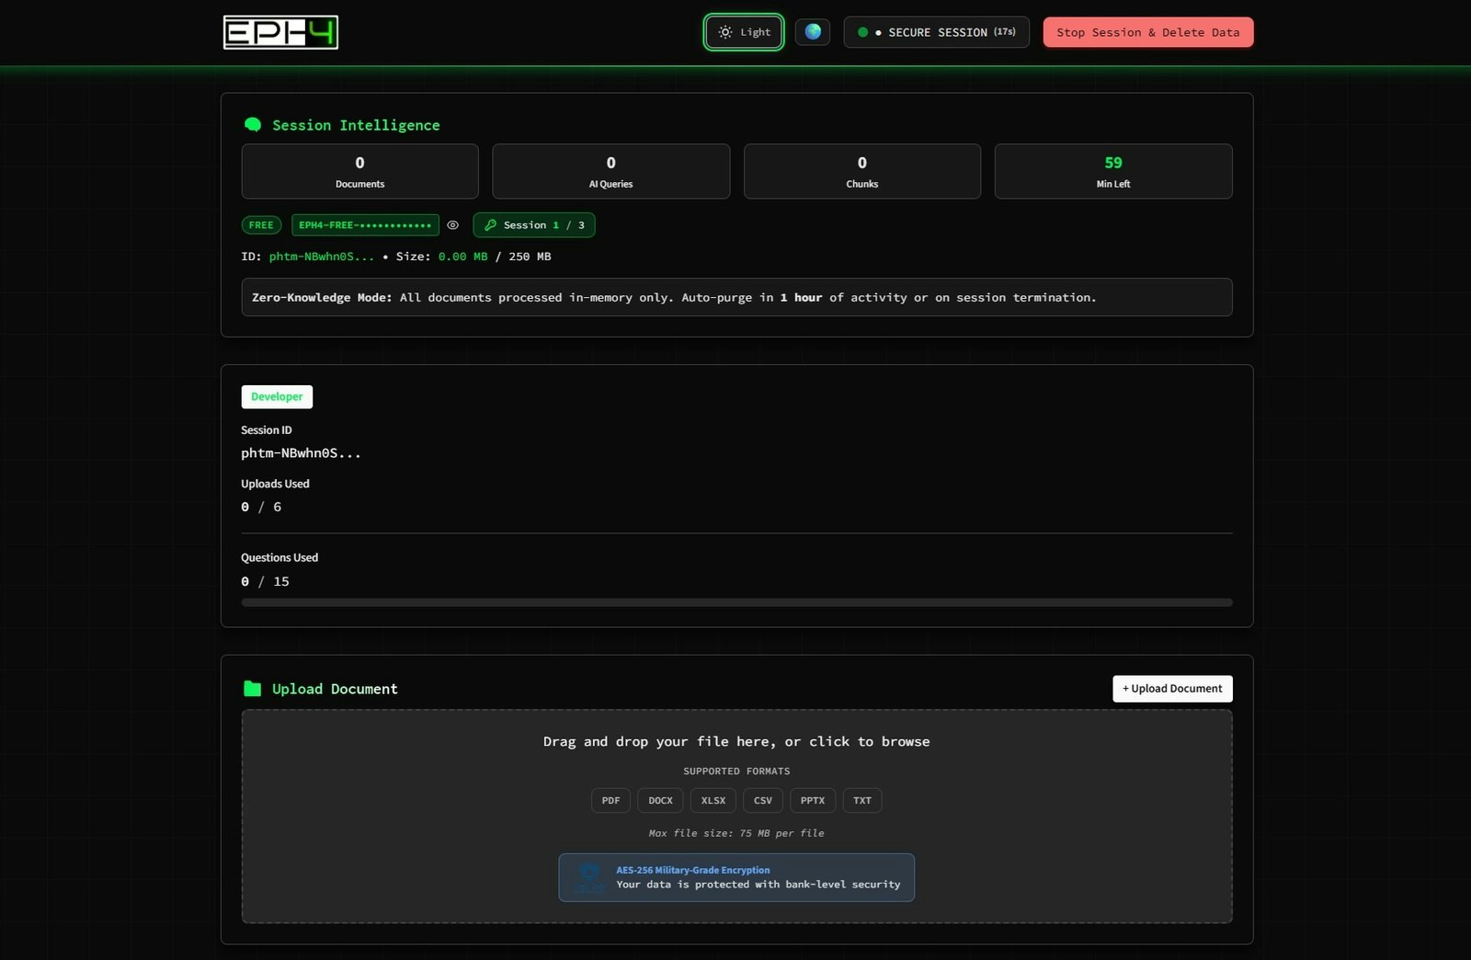This screenshot has height=960, width=1471.
Task: Click the folder icon beside Upload Document
Action: 252,687
